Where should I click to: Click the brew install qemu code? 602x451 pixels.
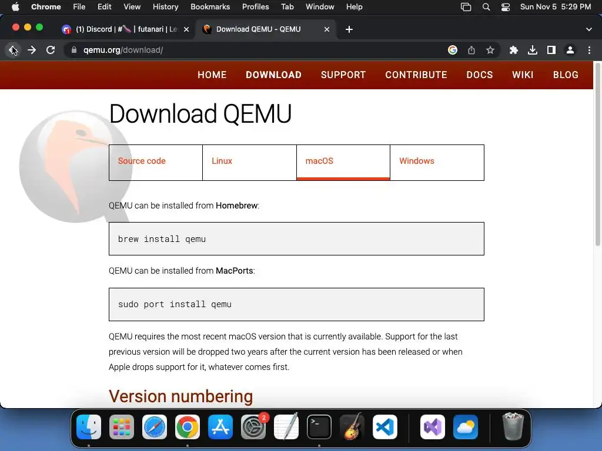(x=162, y=239)
